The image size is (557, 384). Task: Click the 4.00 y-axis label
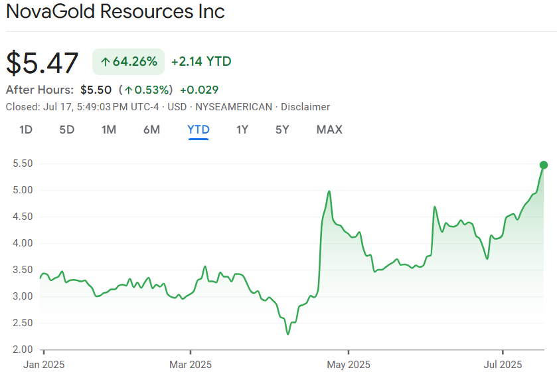click(23, 243)
